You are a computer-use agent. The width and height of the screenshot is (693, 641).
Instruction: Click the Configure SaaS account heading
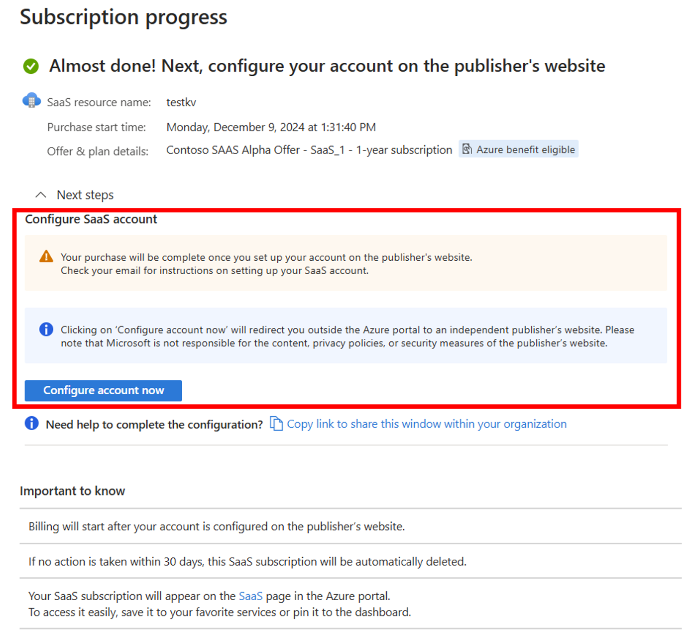91,219
